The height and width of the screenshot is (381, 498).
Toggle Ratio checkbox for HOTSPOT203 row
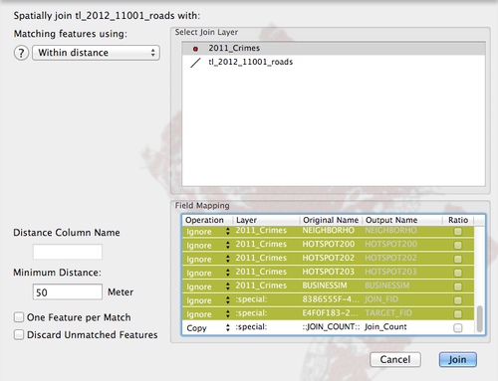458,273
